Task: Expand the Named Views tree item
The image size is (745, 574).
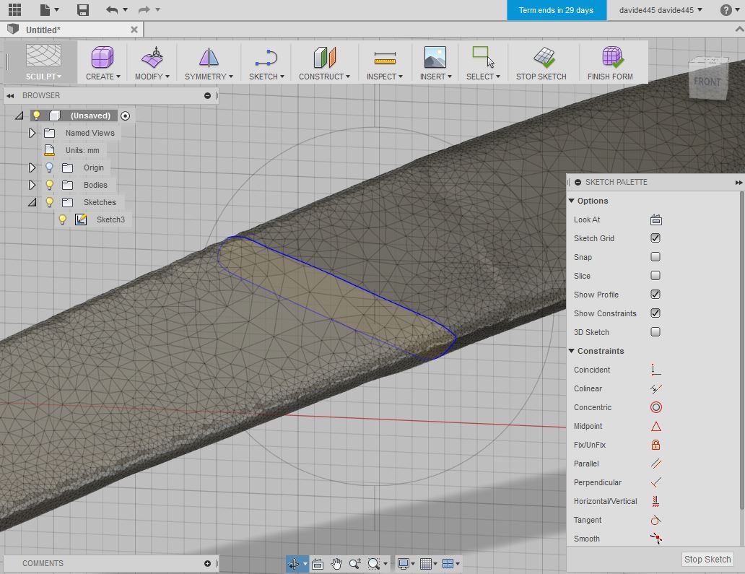Action: click(x=32, y=133)
